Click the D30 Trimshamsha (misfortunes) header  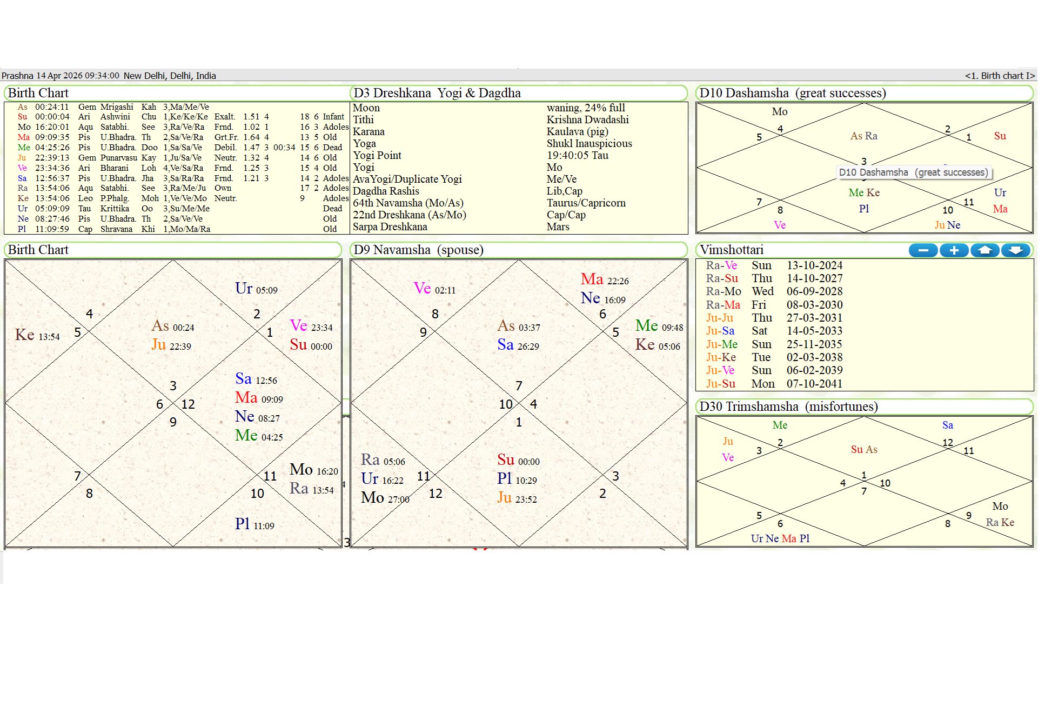coord(788,407)
